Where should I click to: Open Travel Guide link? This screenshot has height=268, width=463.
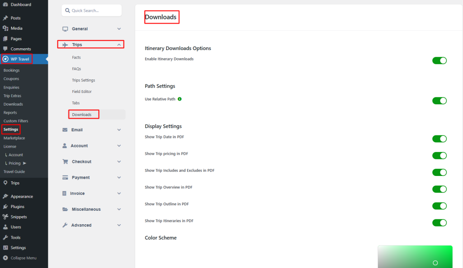click(14, 172)
